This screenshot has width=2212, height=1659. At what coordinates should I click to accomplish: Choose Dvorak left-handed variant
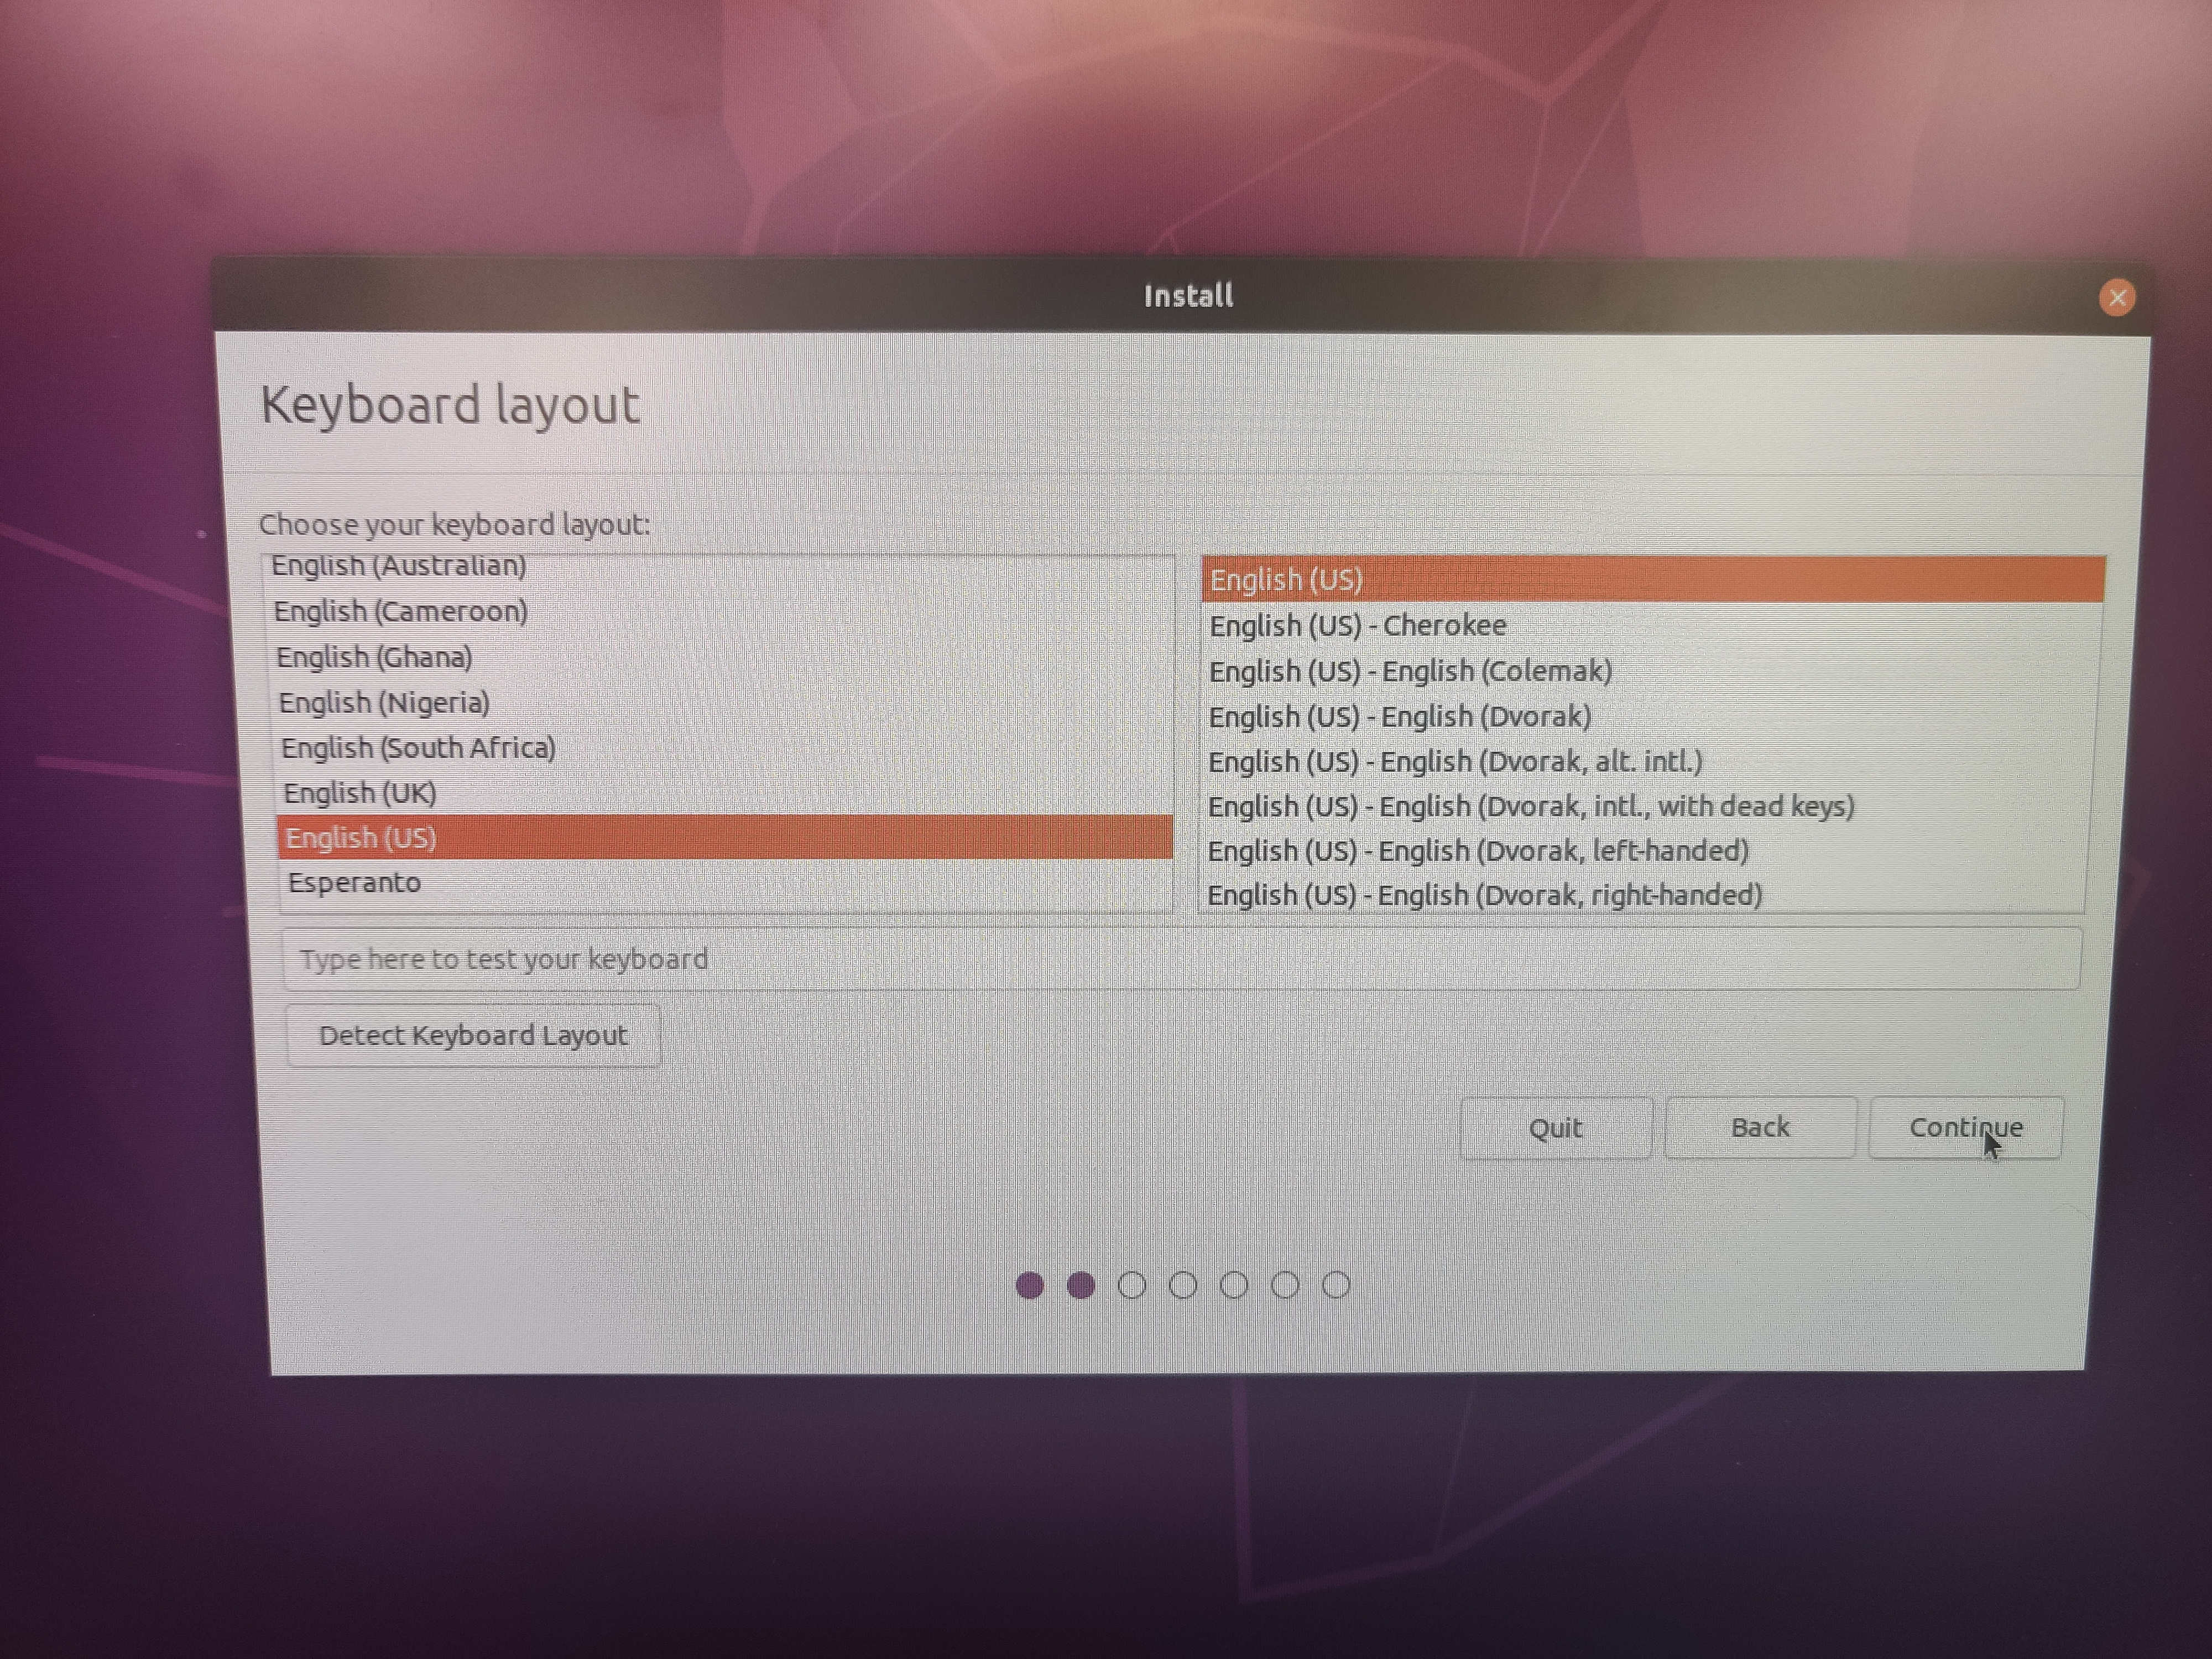[x=1645, y=851]
